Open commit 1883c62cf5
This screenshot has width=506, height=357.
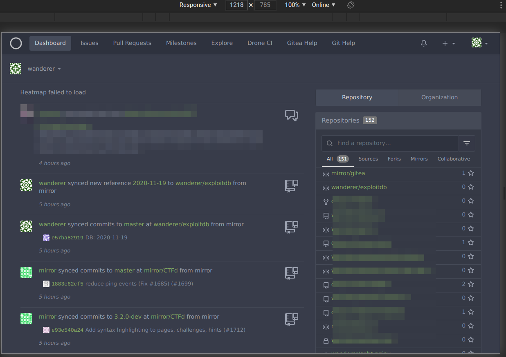[x=67, y=284]
